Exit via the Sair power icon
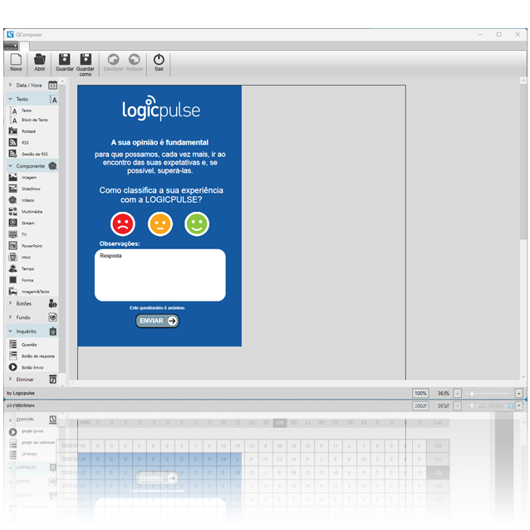This screenshot has height=530, width=530. (x=159, y=62)
